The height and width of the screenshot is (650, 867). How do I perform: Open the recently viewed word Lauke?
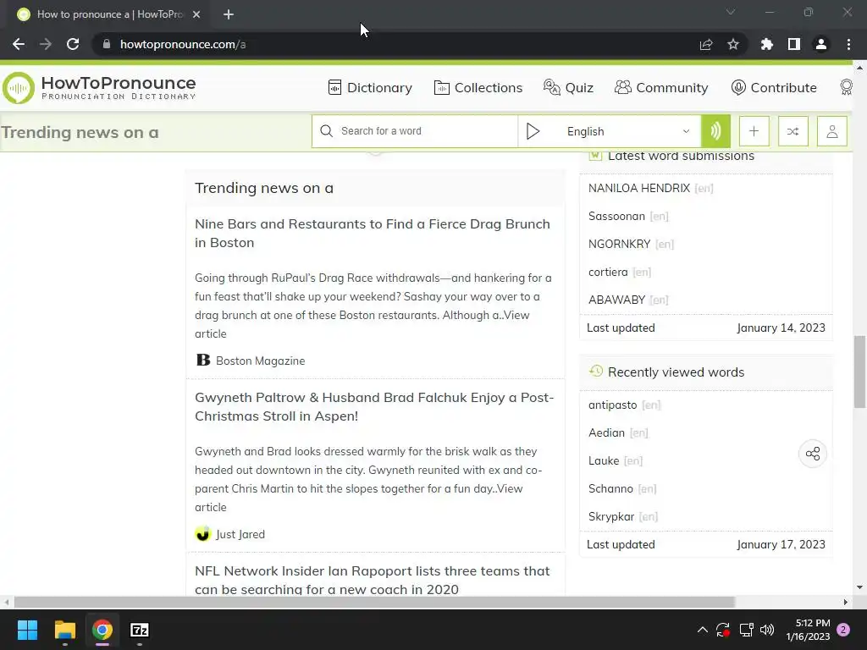pos(603,461)
